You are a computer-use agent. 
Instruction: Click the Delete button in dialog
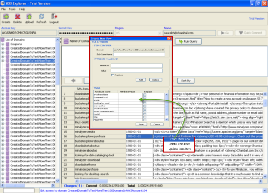(156, 80)
